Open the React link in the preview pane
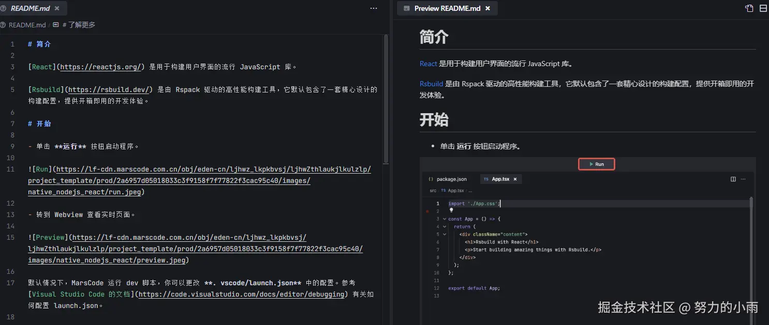Screen dimensions: 769x325 pos(428,64)
